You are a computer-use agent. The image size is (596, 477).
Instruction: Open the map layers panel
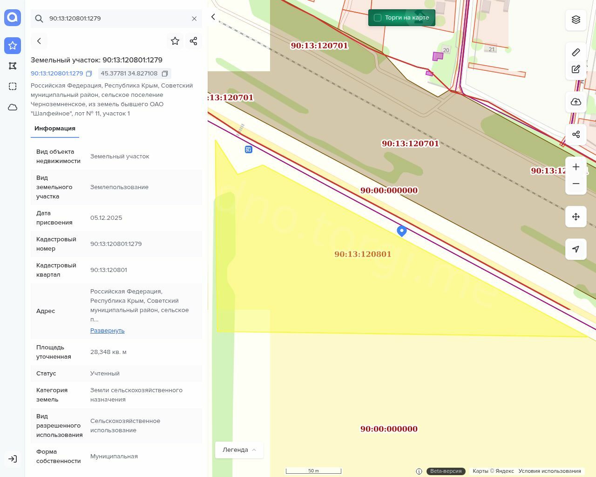tap(576, 20)
